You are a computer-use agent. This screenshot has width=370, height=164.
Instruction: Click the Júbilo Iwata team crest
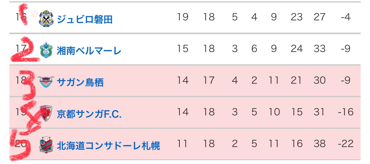pos(46,19)
